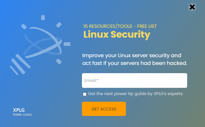Viewport: 205px width, 127px height.
Task: Click the striped bulb base lines
Action: tap(20, 65)
